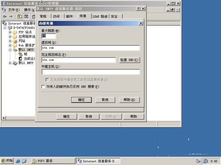
Task: Collapse the 默认 SMTP tree node
Action: point(10,50)
